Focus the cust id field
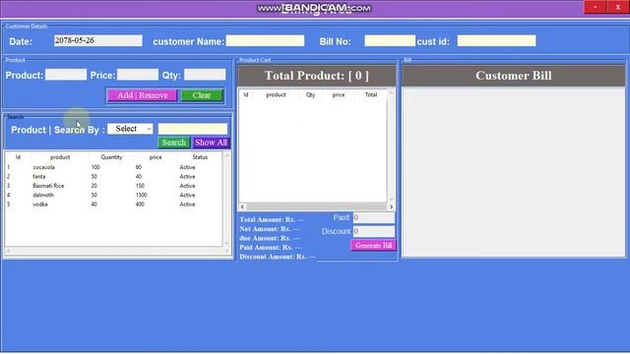The width and height of the screenshot is (630, 354). 496,40
